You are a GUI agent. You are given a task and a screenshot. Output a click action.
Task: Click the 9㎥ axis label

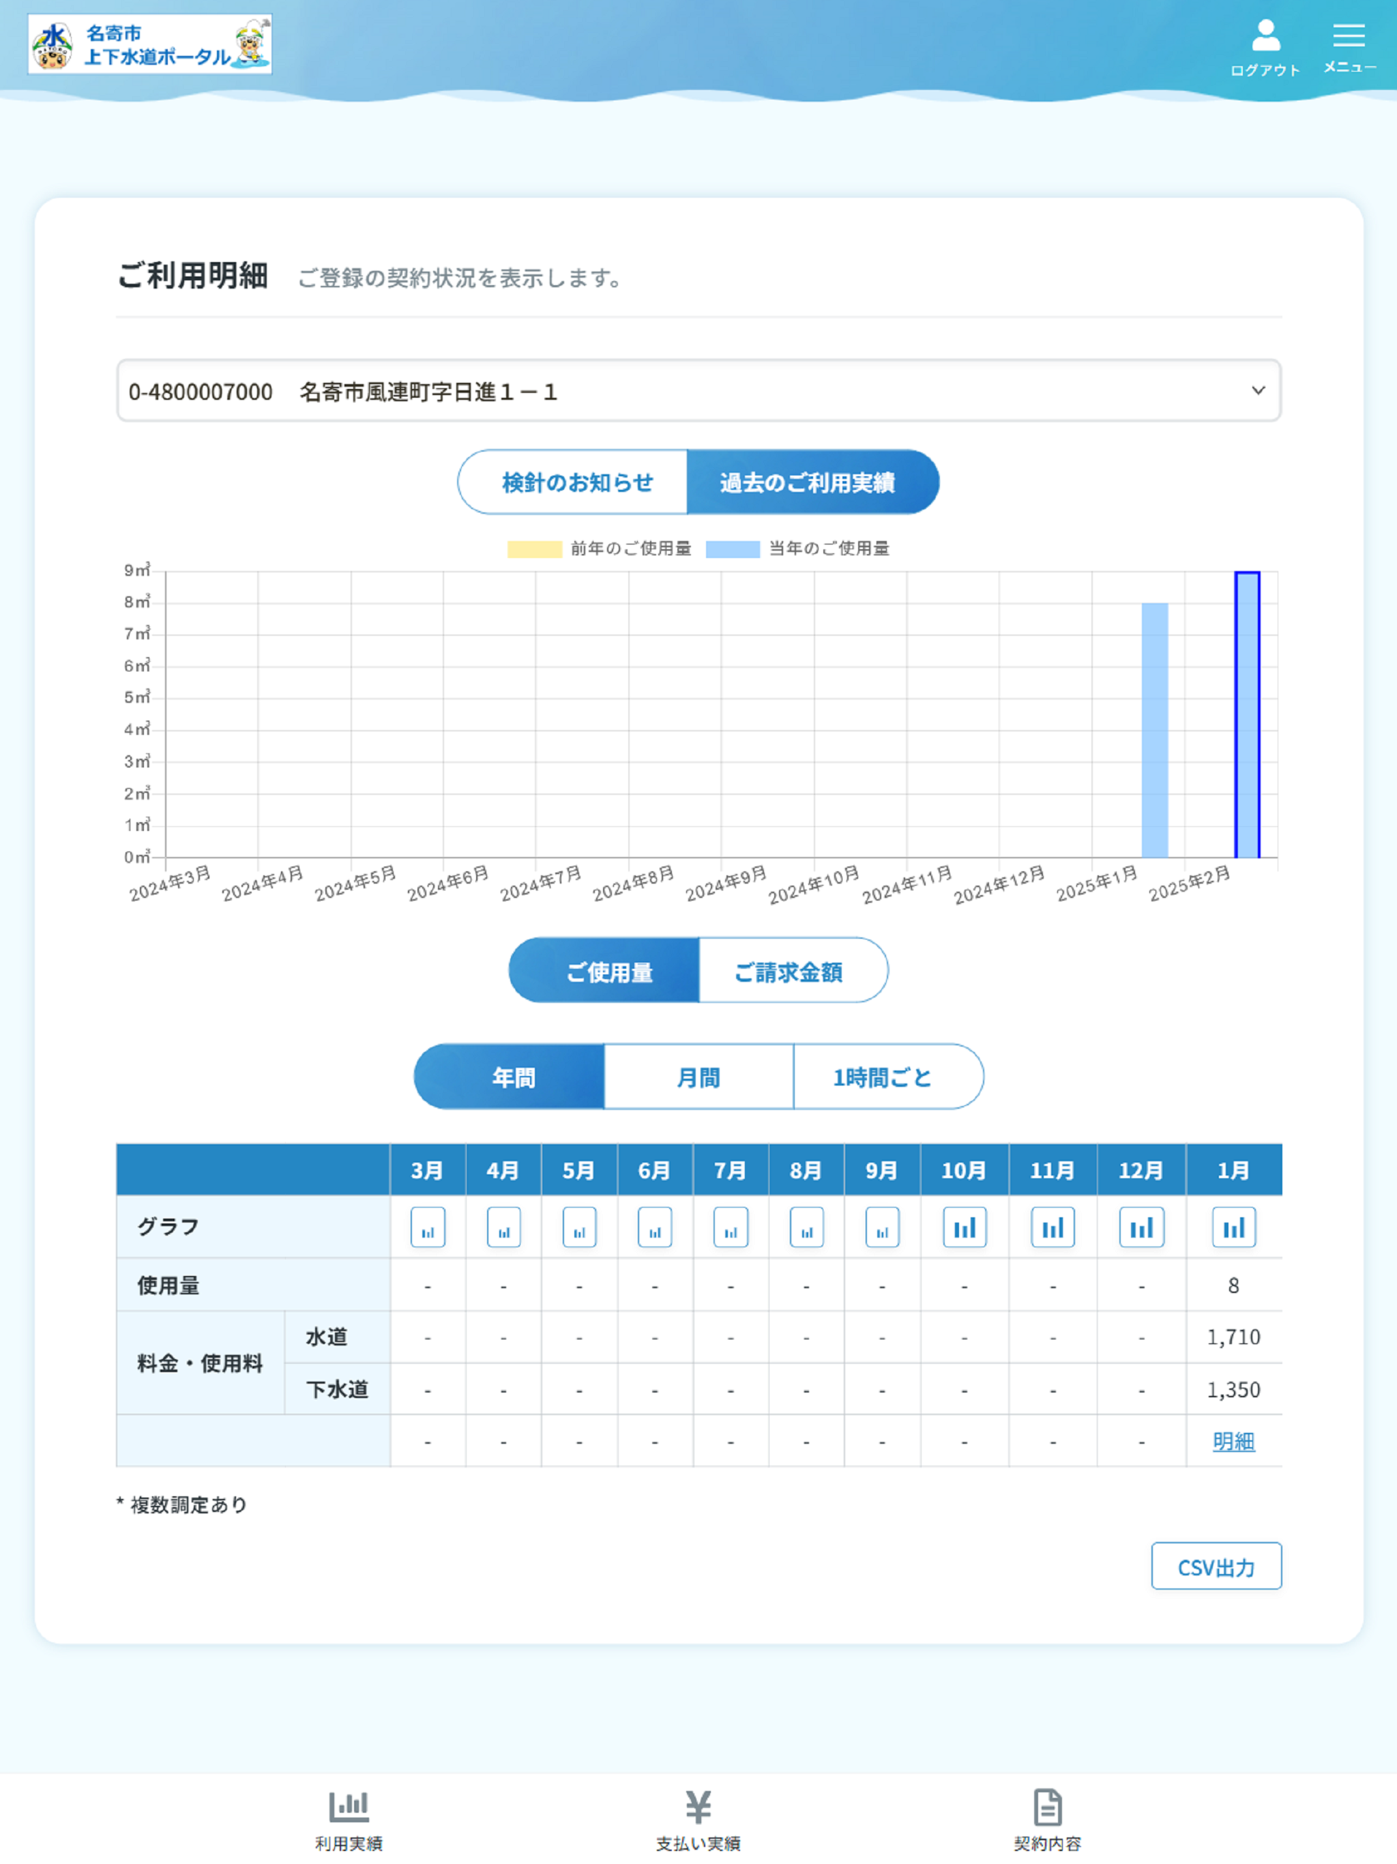coord(137,570)
